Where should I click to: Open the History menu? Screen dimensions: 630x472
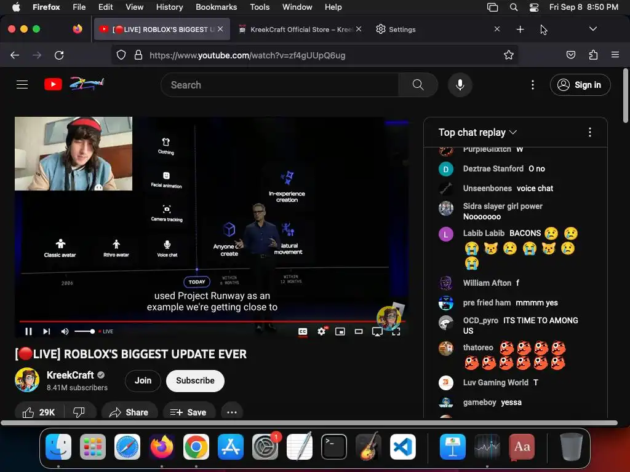coord(170,7)
